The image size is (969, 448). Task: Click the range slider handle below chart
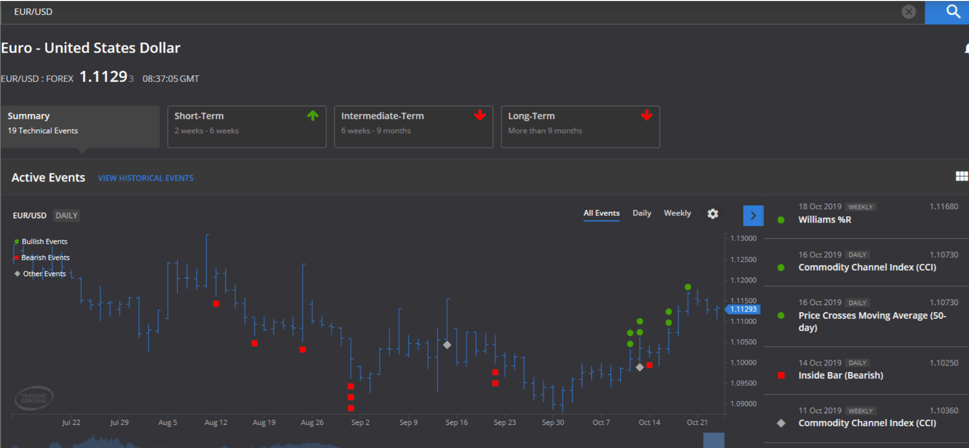[x=713, y=440]
